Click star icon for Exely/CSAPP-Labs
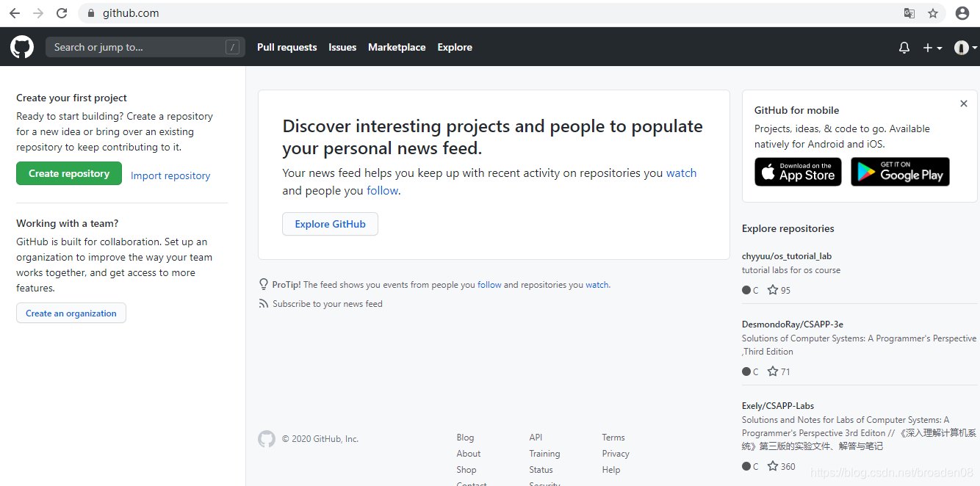Viewport: 980px width, 486px height. [773, 466]
